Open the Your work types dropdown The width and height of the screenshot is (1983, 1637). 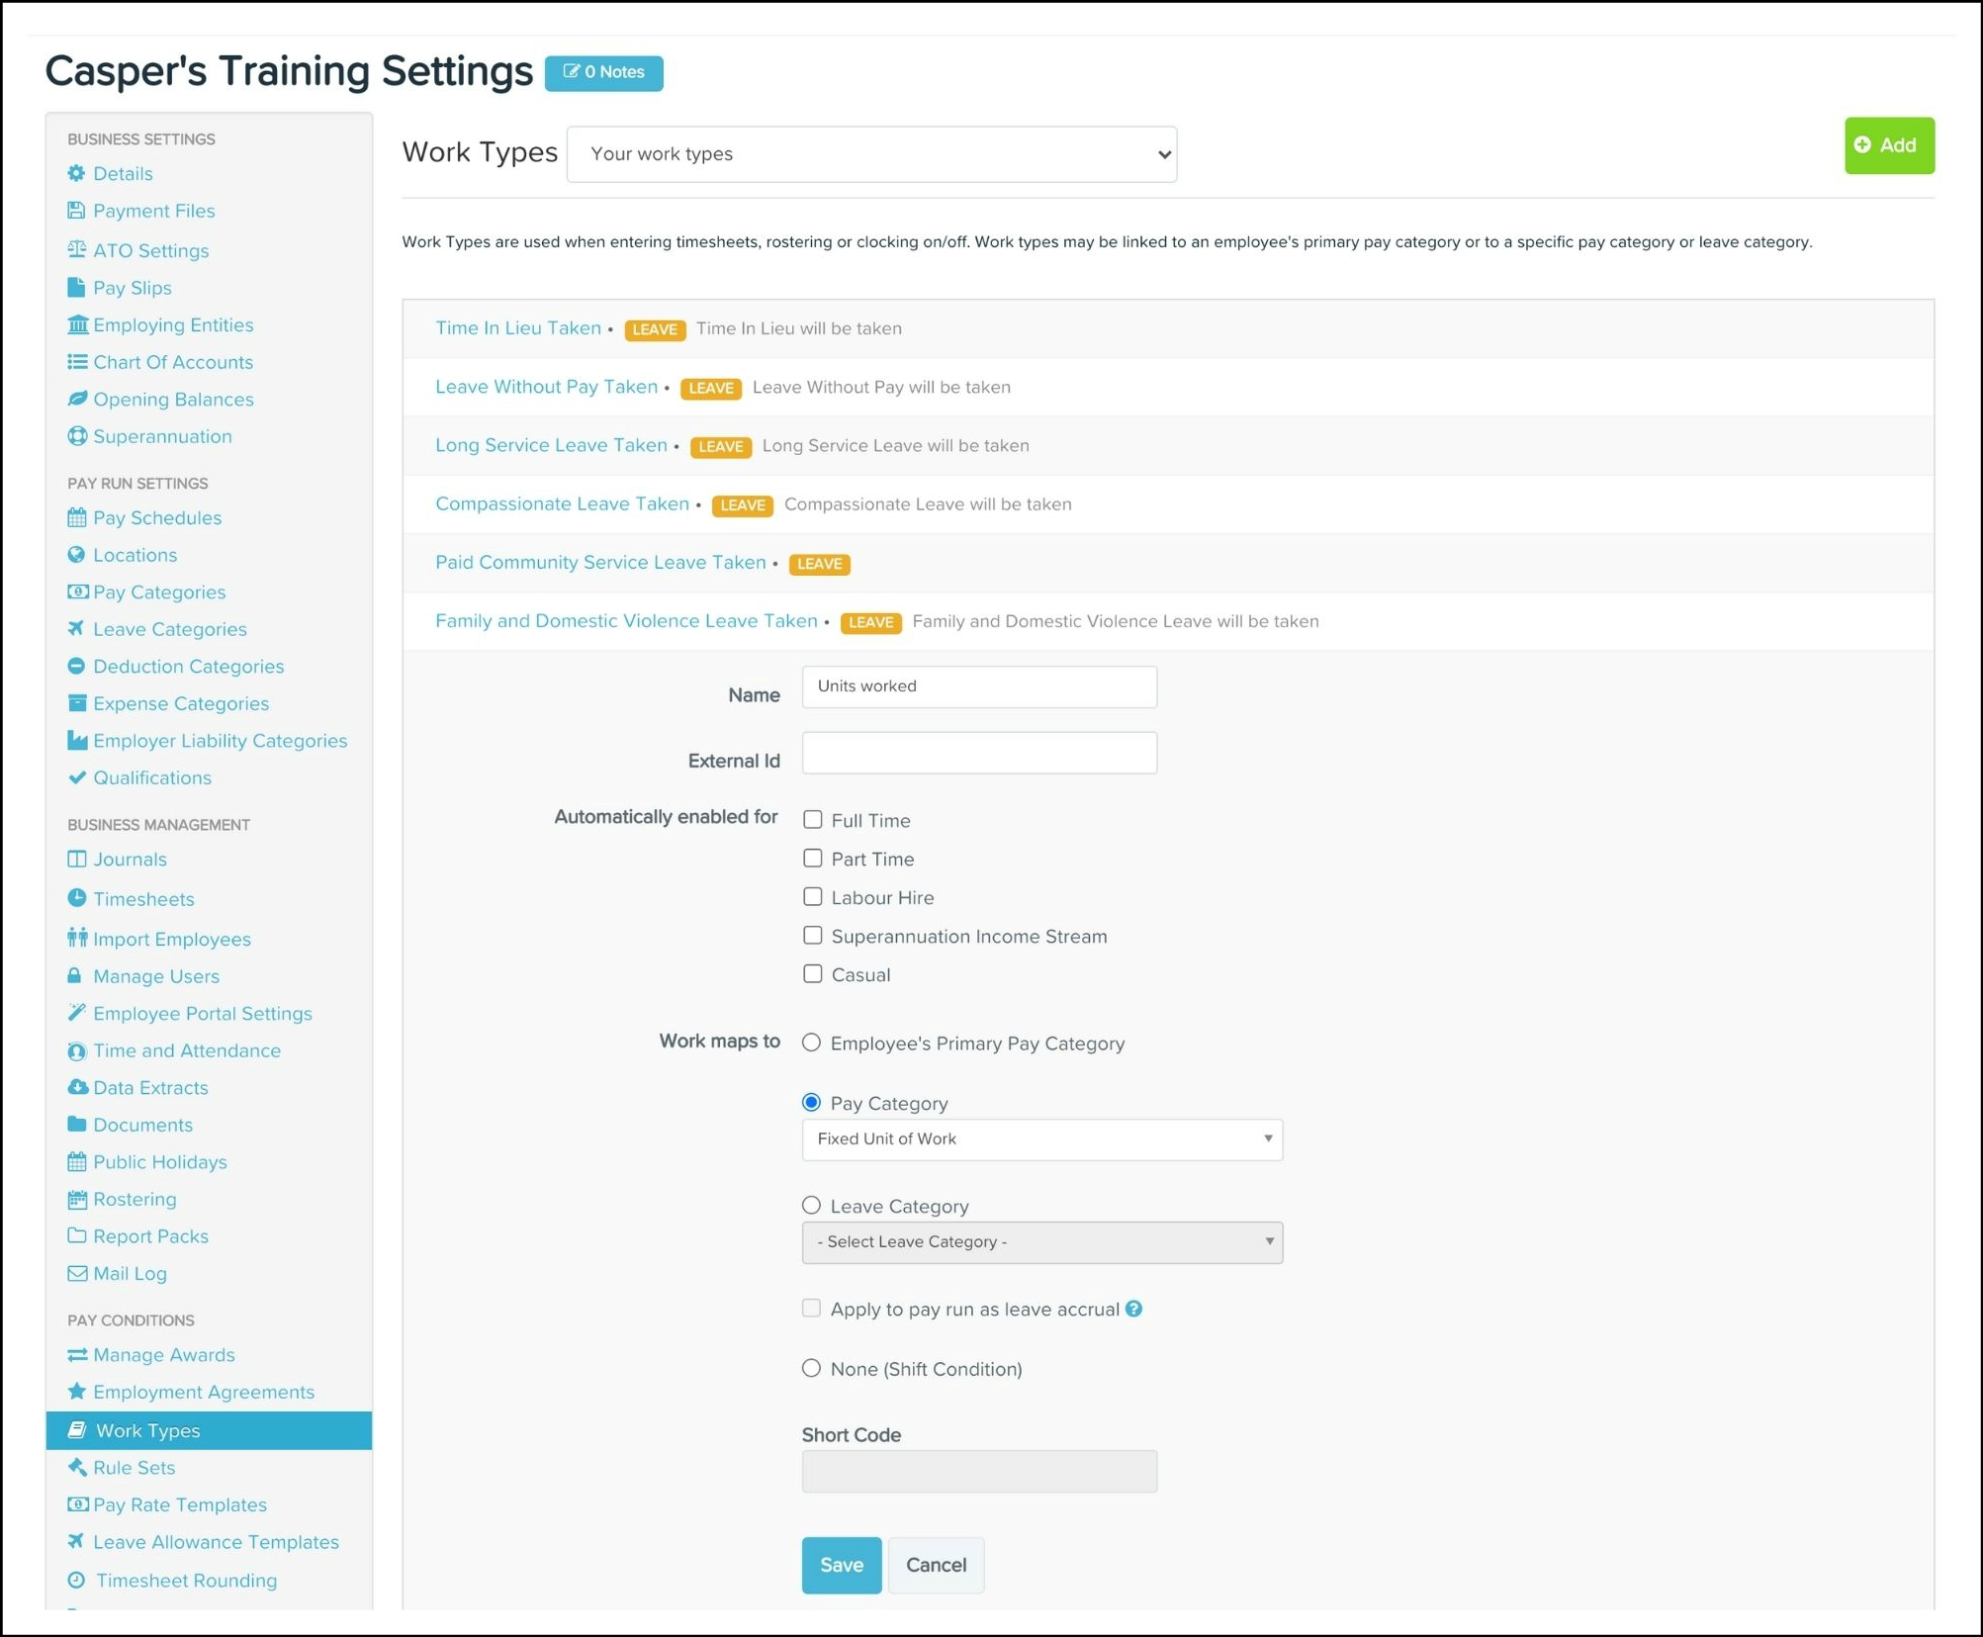[x=871, y=154]
